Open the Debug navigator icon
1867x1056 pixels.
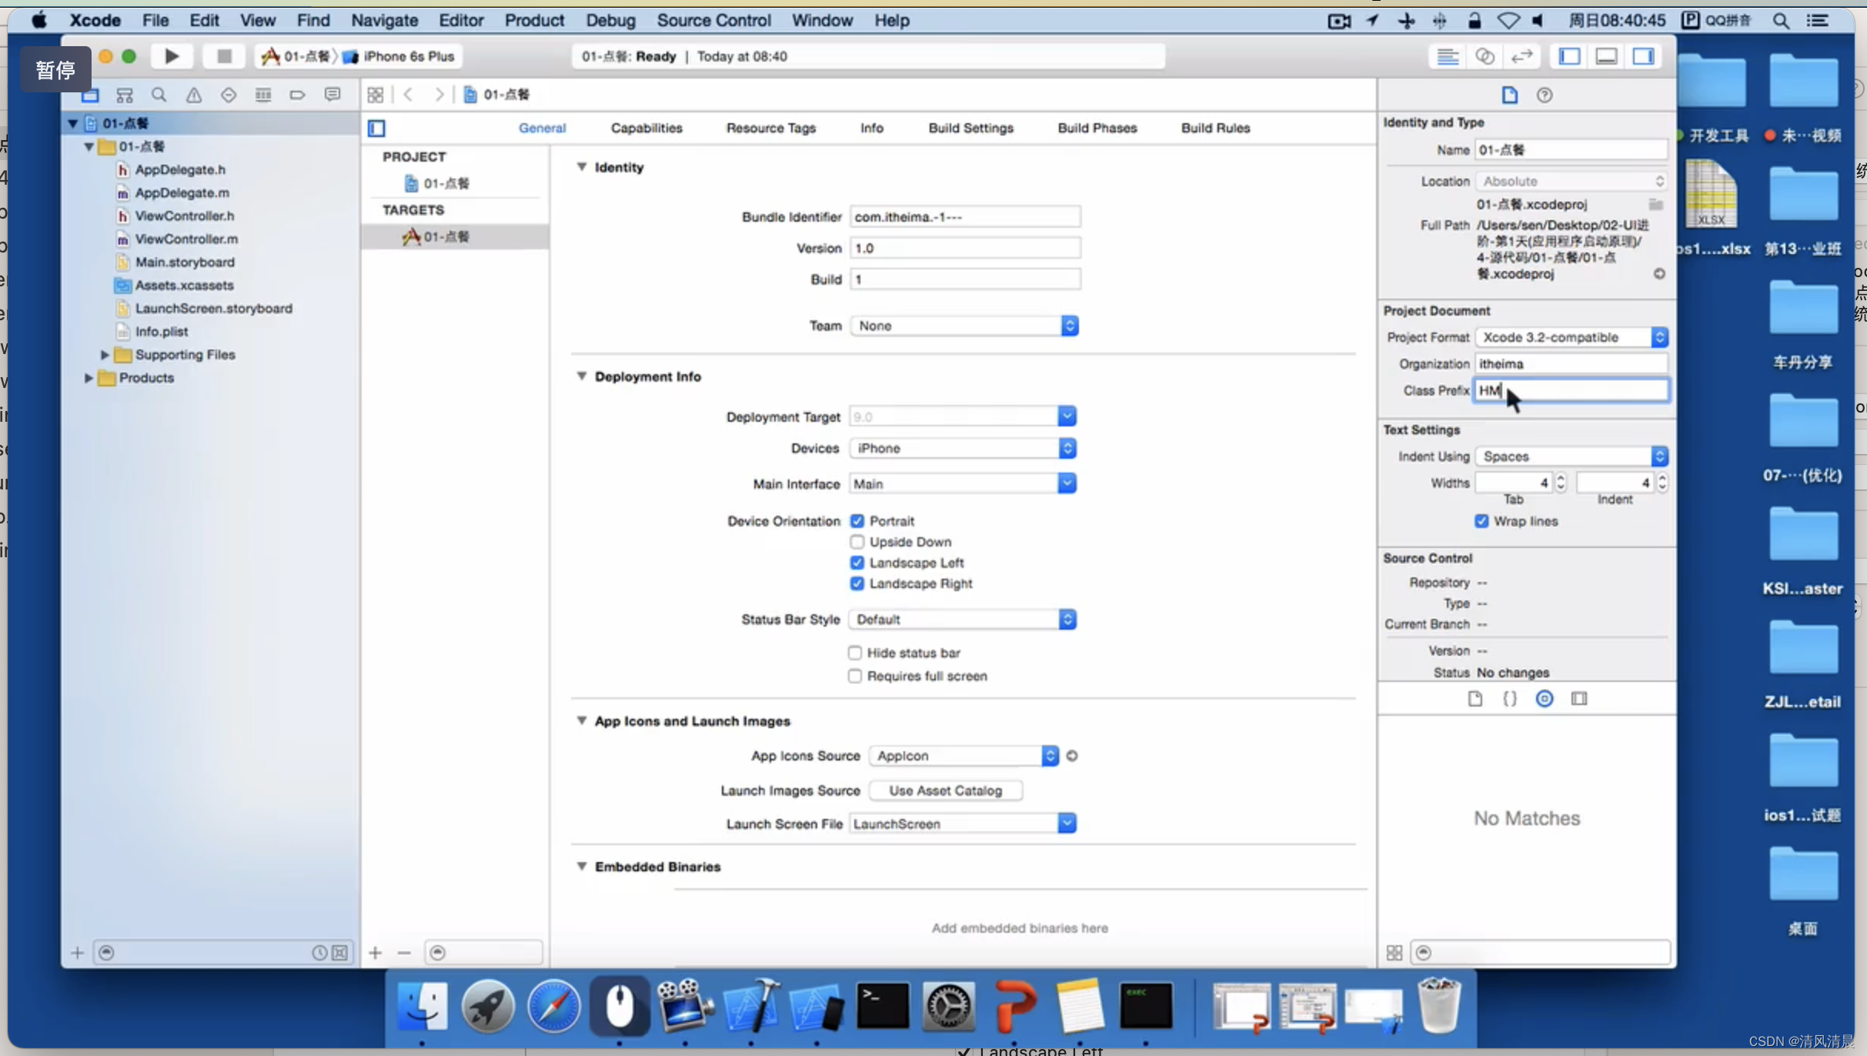tap(263, 95)
